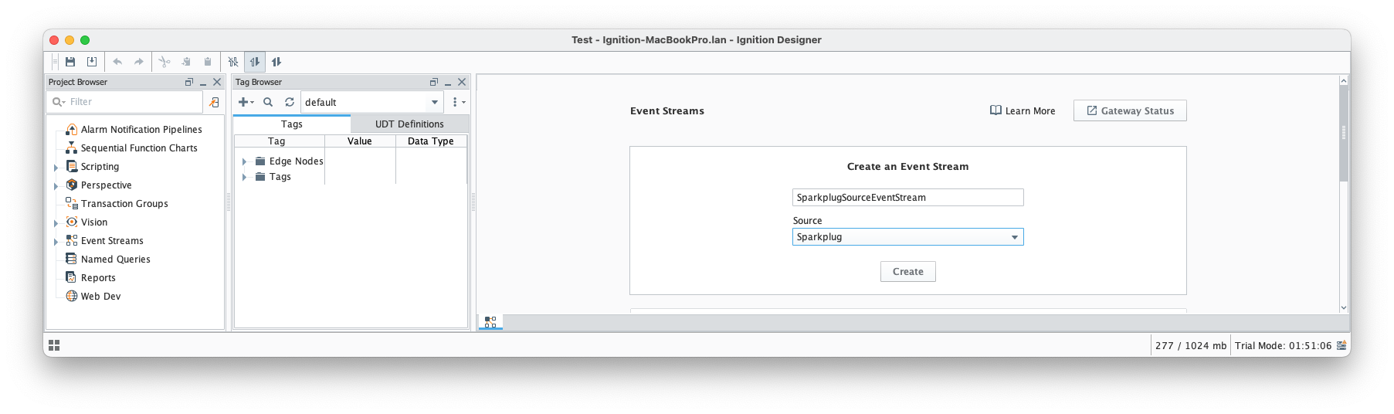
Task: Select the comm read/write mode icon
Action: (276, 62)
